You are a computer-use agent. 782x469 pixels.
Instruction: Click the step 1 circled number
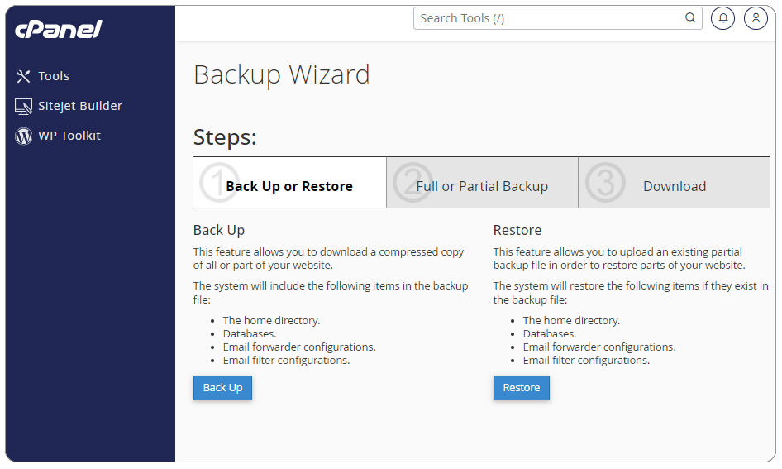point(219,183)
